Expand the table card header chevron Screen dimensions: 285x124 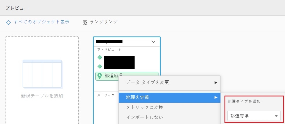click(153, 42)
